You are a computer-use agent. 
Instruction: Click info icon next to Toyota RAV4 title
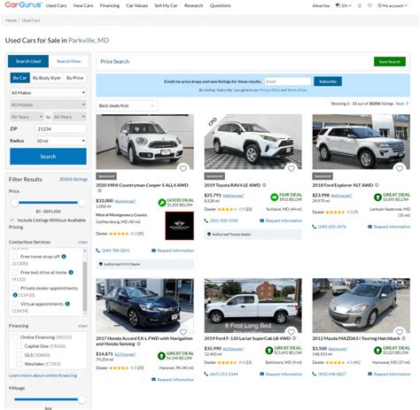[264, 185]
